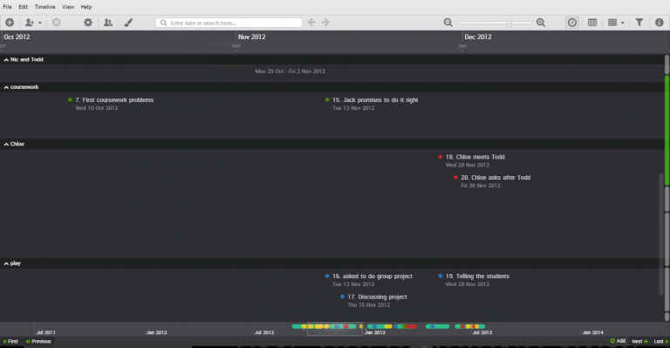The image size is (670, 348).
Task: Click Jul 2011 on the overview strip
Action: click(45, 332)
